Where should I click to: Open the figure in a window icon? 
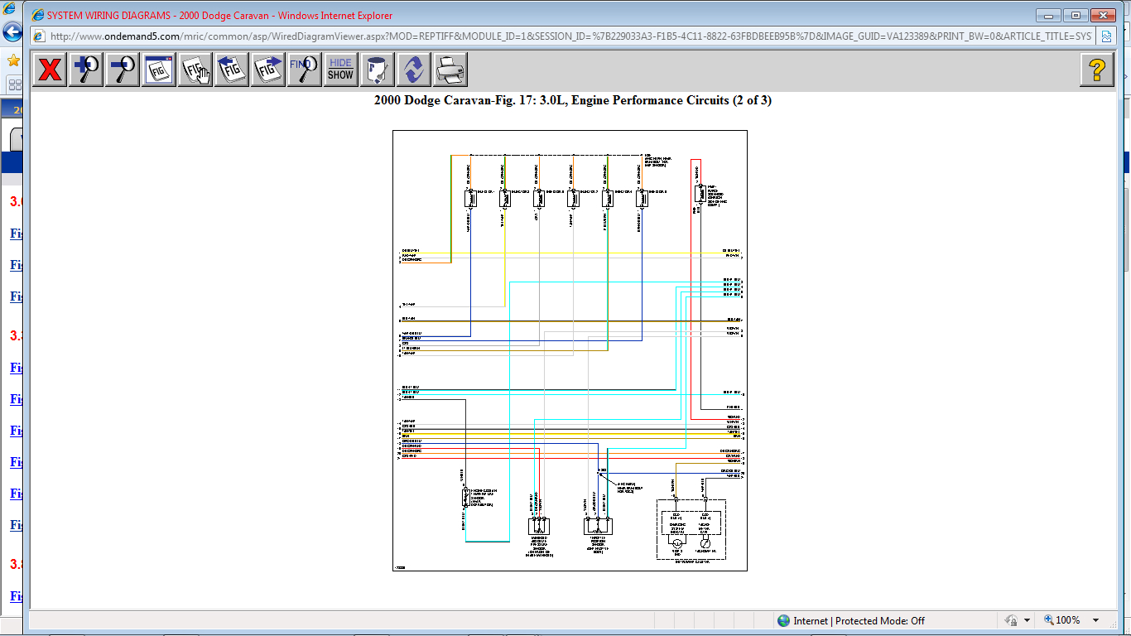tap(159, 70)
